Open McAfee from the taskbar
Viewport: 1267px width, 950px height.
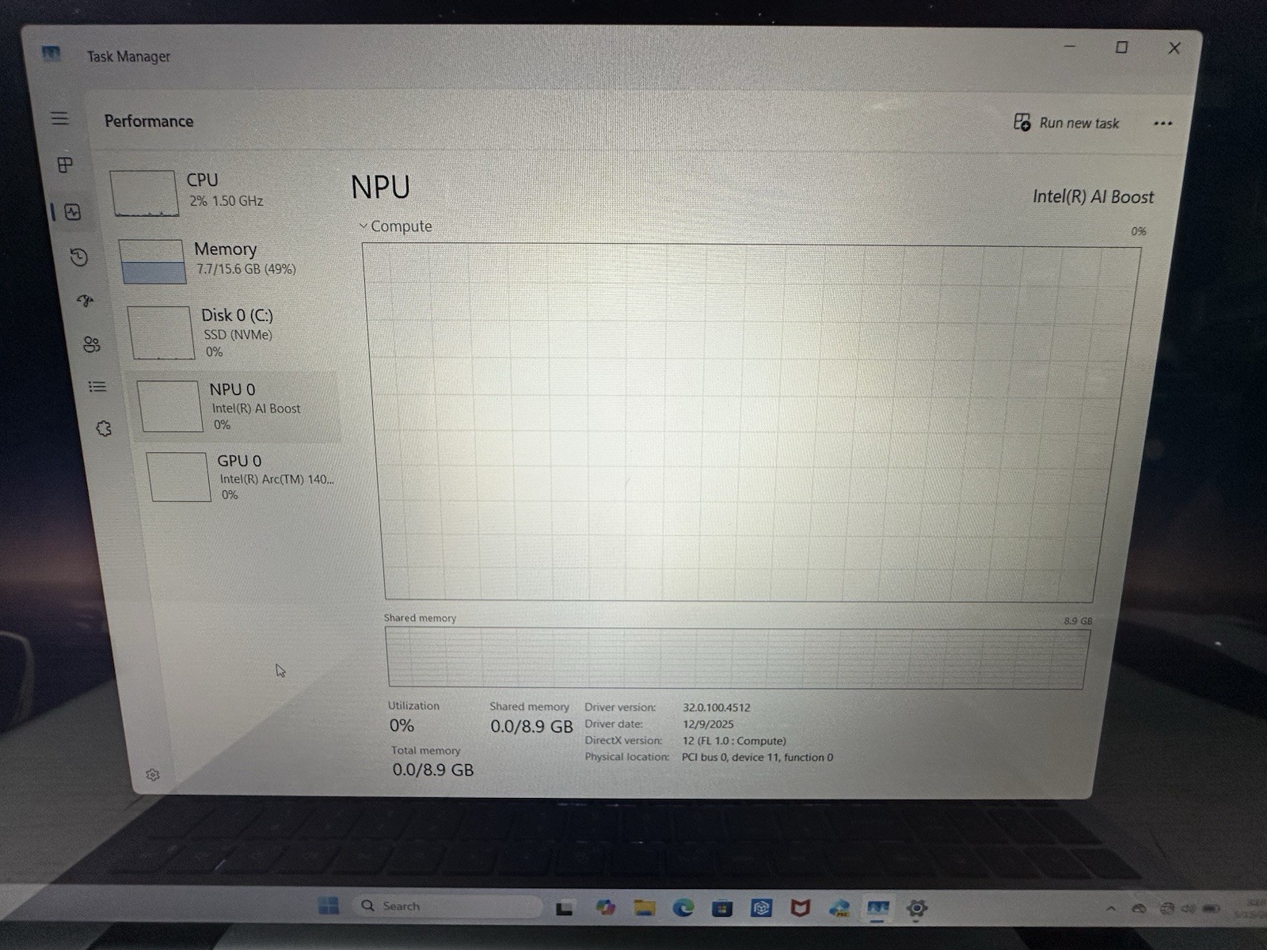point(801,907)
